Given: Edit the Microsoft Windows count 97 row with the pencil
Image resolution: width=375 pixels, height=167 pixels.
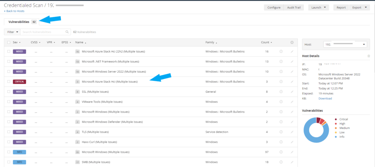Looking at the screenshot, I should click(x=292, y=152).
